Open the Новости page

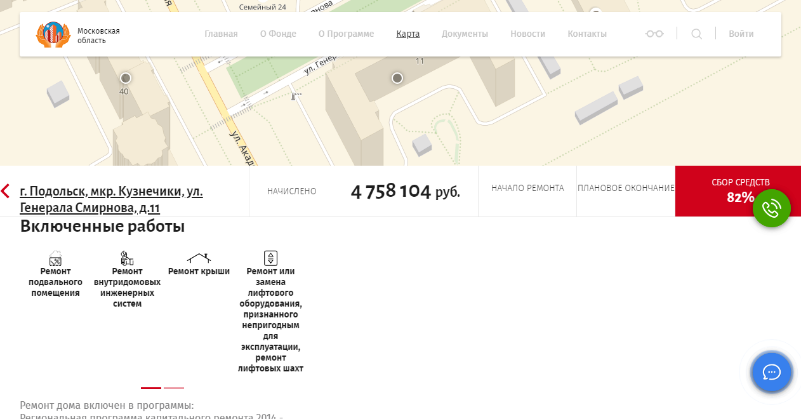pyautogui.click(x=527, y=34)
